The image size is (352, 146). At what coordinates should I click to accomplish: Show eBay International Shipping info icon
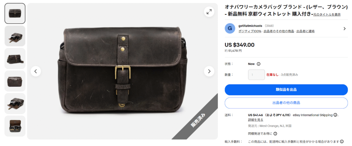coord(335,115)
